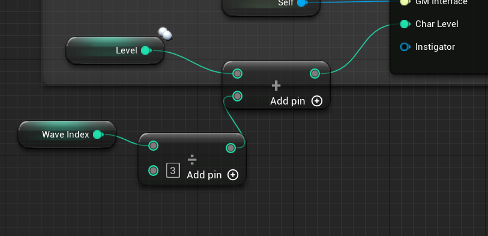
Task: Click the divide node's output pin
Action: coord(230,148)
